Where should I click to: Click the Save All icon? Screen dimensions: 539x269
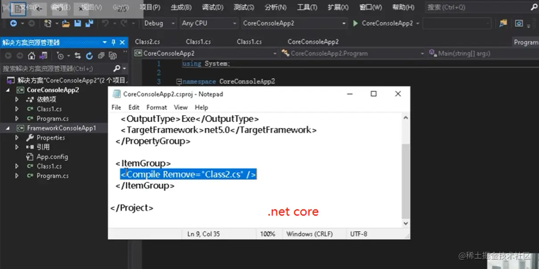tap(89, 24)
